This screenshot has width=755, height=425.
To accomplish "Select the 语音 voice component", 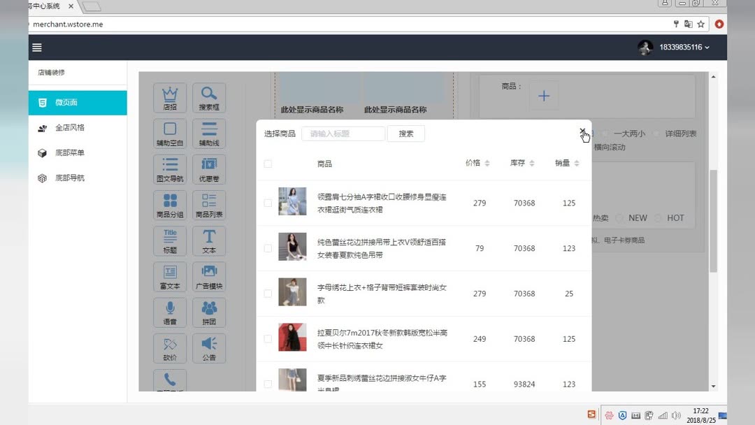I will click(169, 312).
